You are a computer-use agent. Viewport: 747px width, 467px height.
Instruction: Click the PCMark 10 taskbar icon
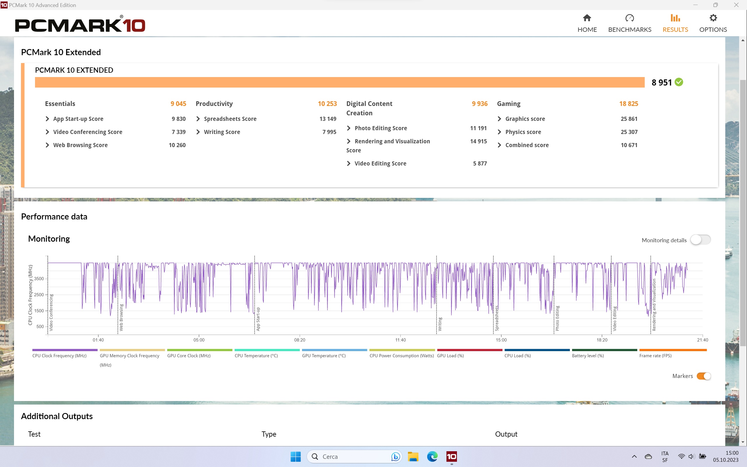452,456
